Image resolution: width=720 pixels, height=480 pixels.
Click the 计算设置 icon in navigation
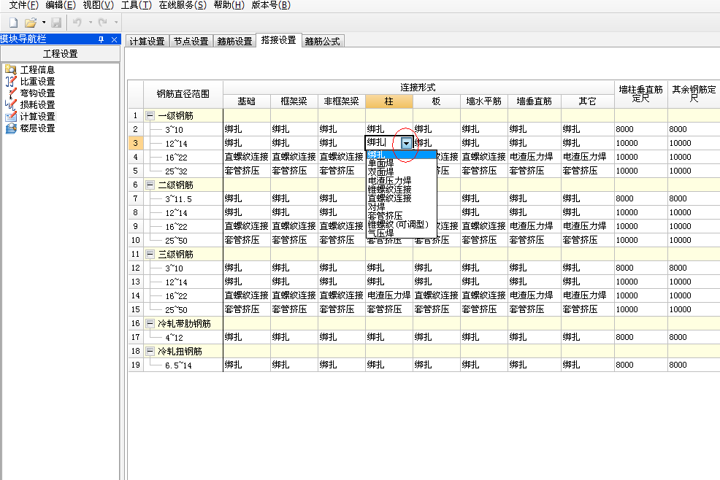11,117
